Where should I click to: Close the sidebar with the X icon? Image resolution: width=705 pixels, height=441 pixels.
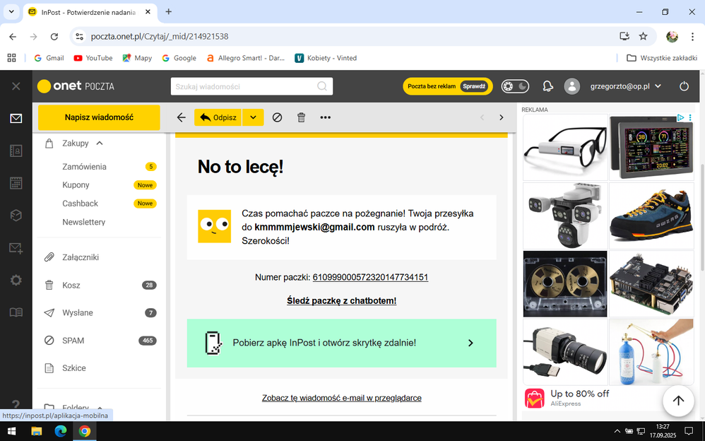[16, 86]
